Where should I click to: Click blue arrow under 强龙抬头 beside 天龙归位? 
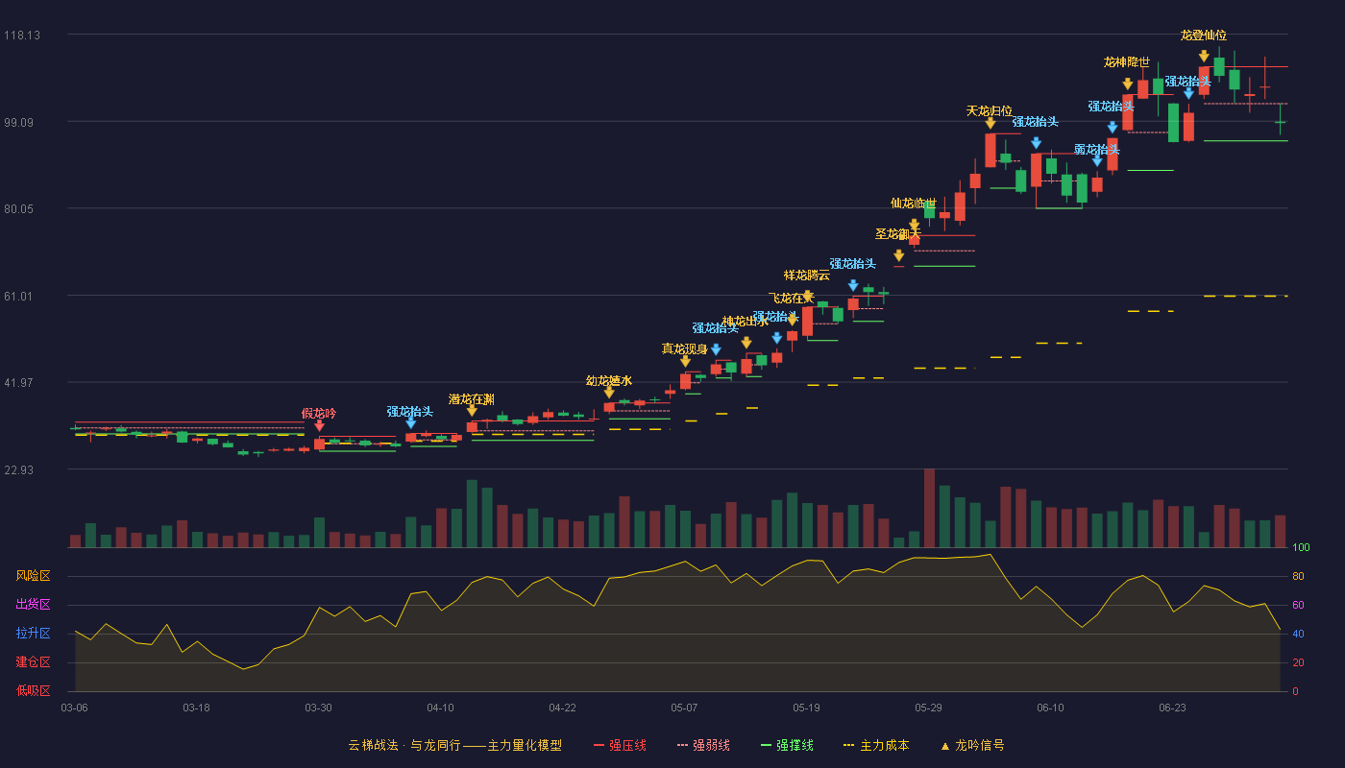coord(1036,143)
